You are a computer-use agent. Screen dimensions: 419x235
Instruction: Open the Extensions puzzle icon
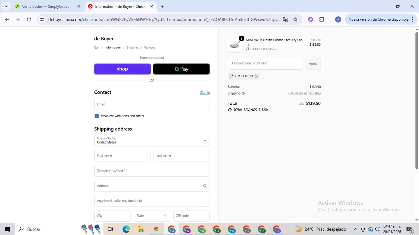(x=322, y=20)
